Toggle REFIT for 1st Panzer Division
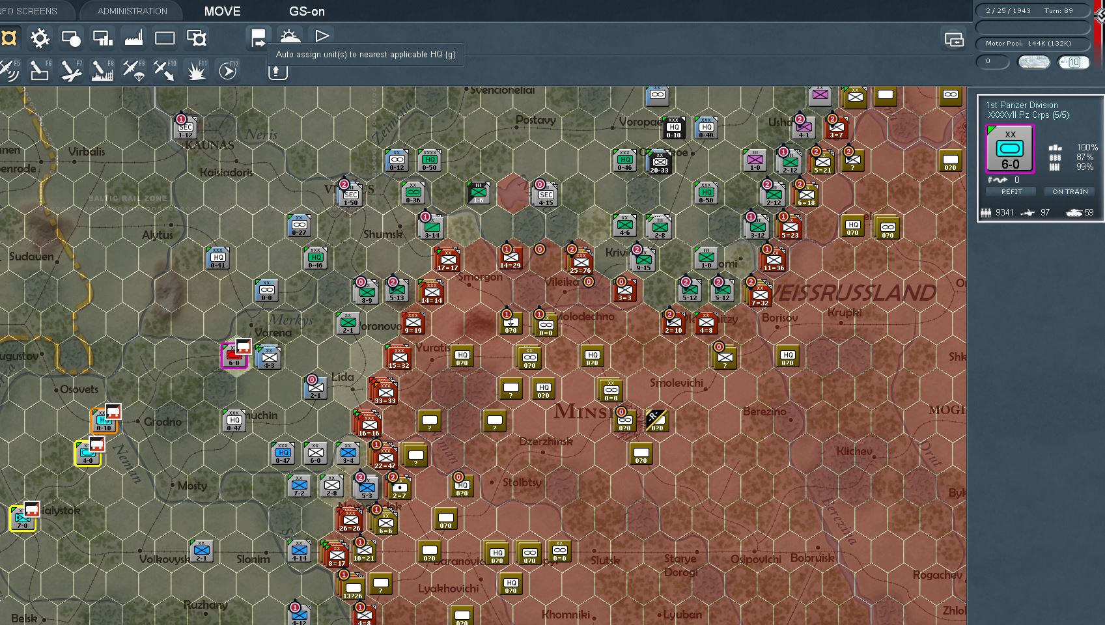1105x625 pixels. pyautogui.click(x=1011, y=191)
